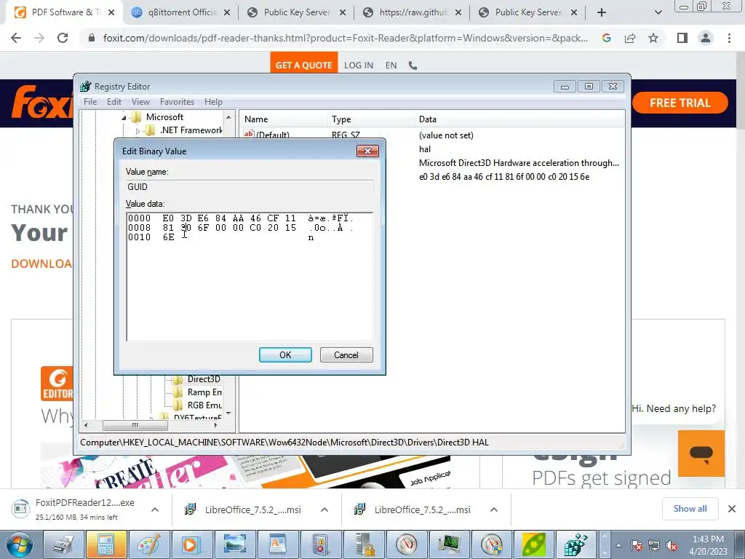Open Chrome's three-dot menu
This screenshot has width=745, height=559.
pyautogui.click(x=729, y=38)
